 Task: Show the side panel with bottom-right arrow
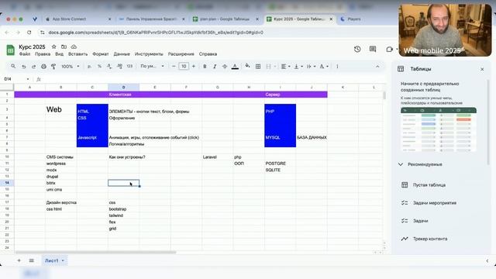(x=487, y=261)
